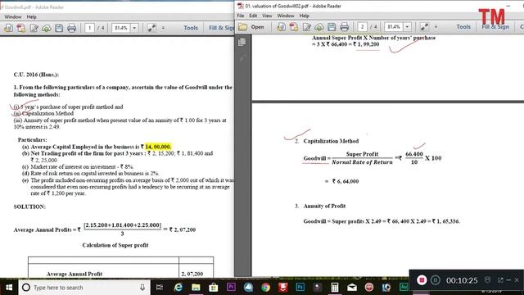Click 'Annuity of Profit' heading in right document

point(324,206)
